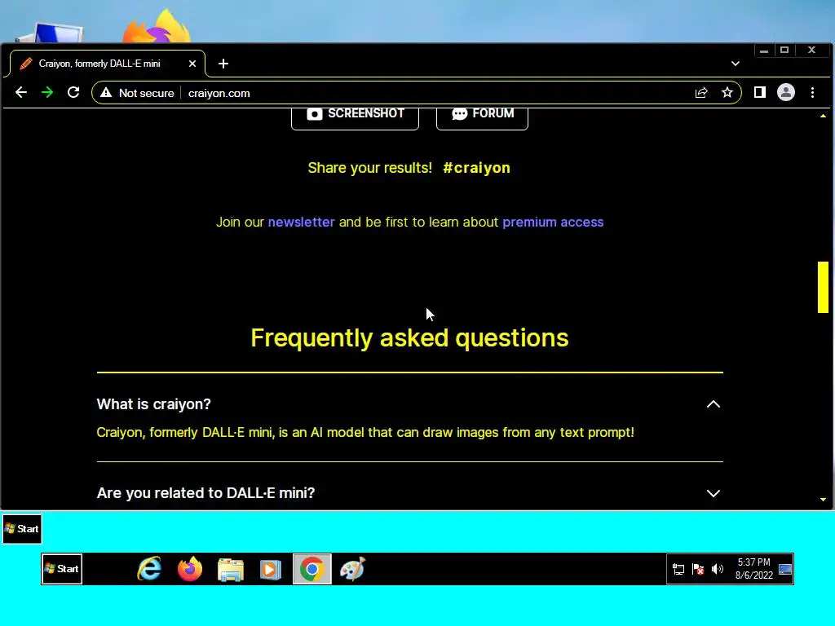
Task: Click the SCREENSHOT button
Action: [356, 115]
